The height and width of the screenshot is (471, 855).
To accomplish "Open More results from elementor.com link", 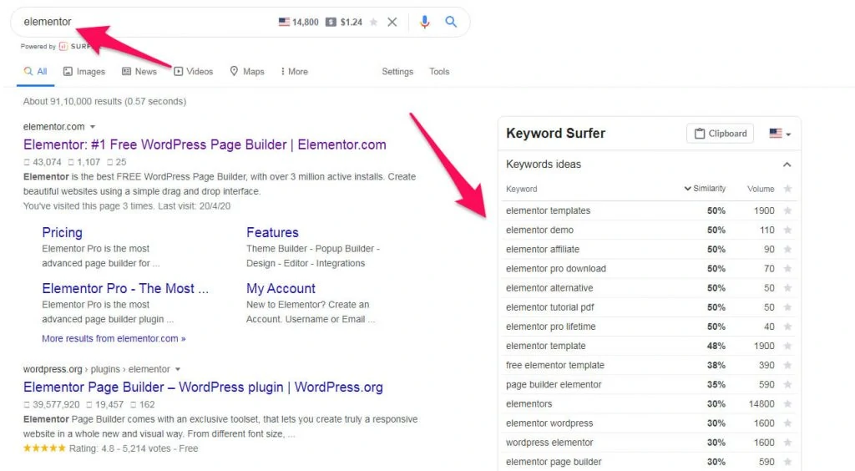I will tap(114, 338).
